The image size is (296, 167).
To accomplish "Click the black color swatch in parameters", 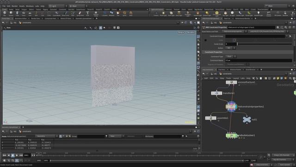I will click(x=205, y=40).
